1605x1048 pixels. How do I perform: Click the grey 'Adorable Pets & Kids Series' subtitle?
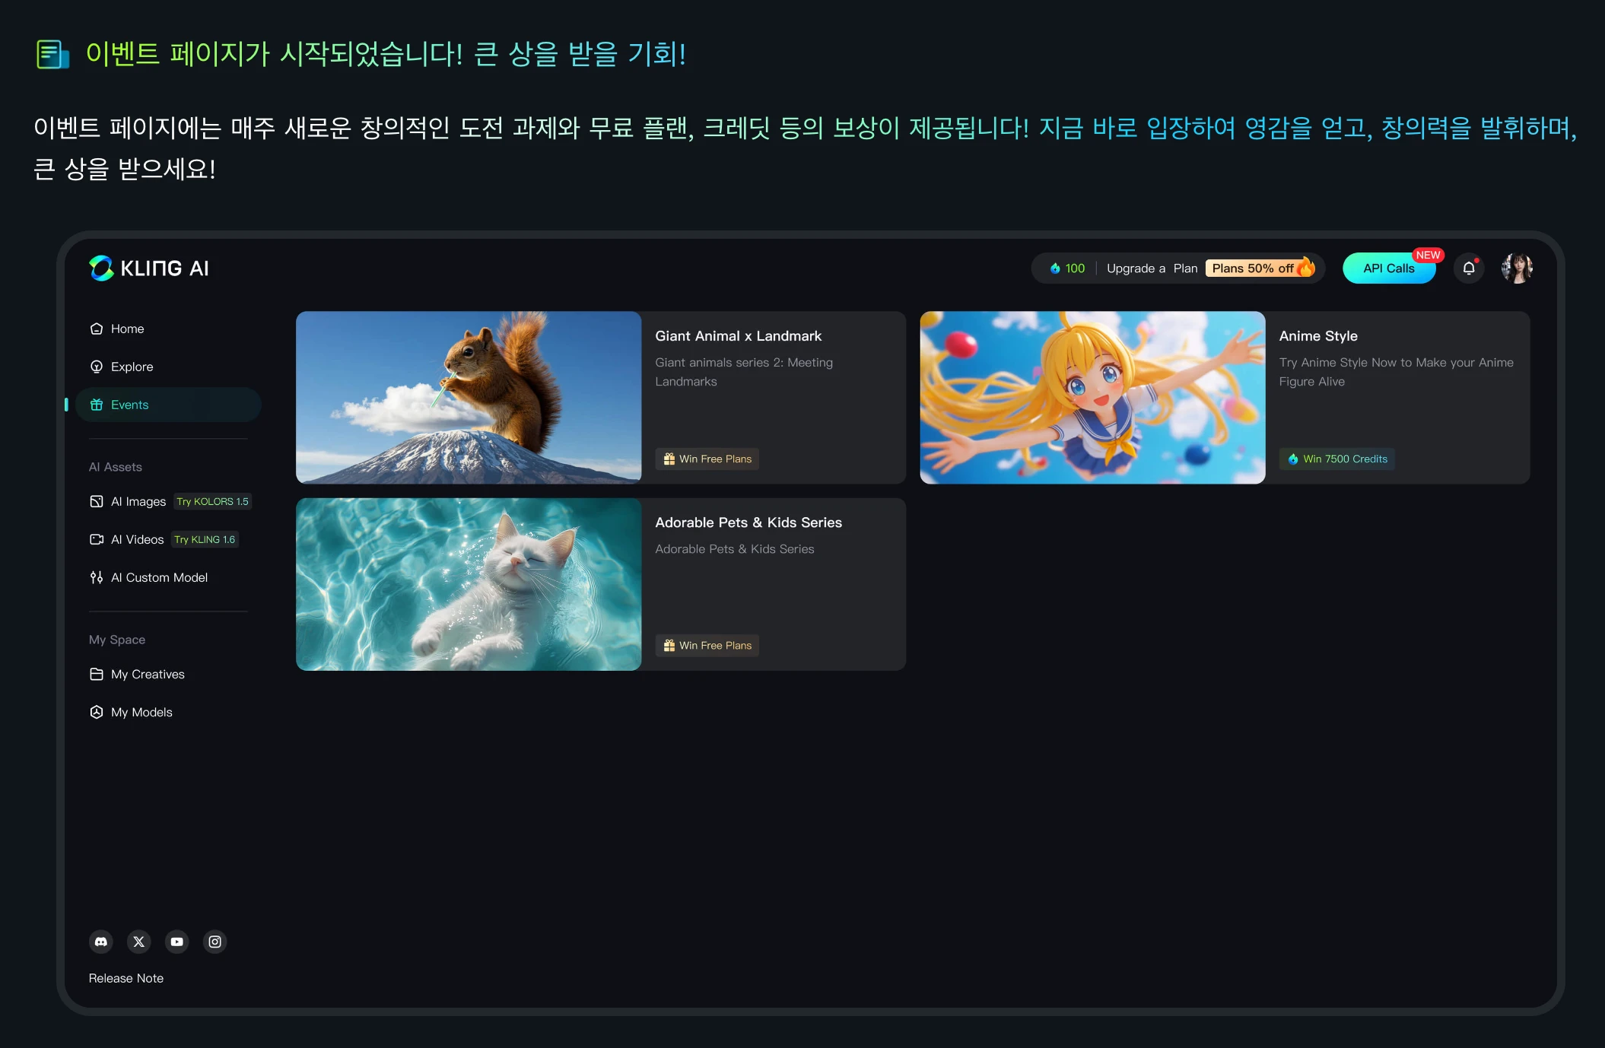pos(735,548)
